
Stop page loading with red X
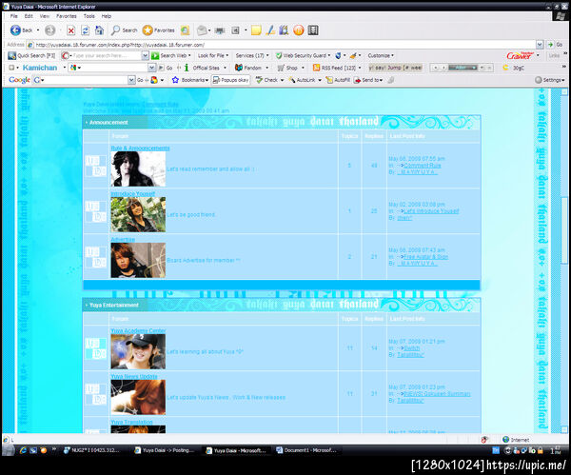71,30
